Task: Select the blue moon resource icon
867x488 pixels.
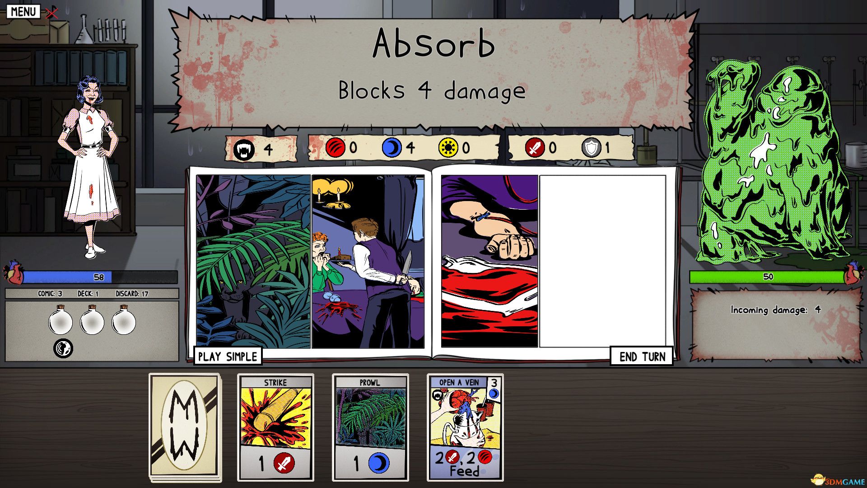Action: click(392, 148)
